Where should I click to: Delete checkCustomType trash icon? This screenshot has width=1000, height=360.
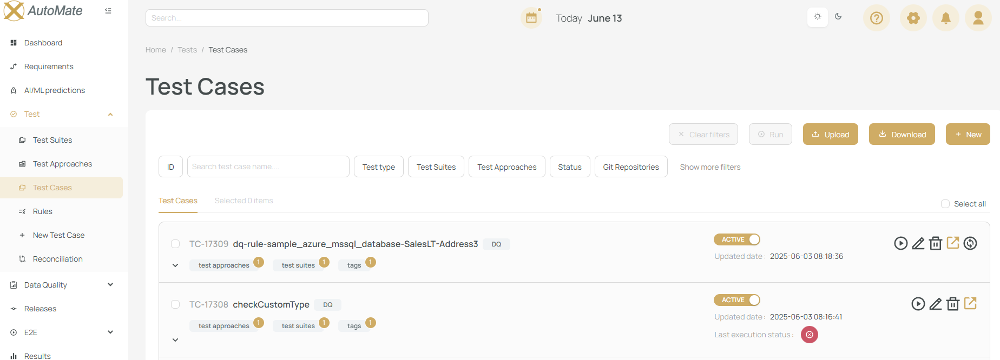point(953,304)
